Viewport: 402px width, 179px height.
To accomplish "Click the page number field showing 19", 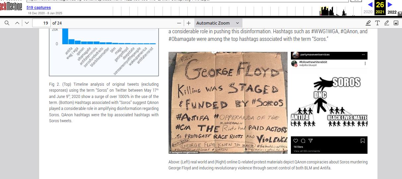I will pos(41,23).
